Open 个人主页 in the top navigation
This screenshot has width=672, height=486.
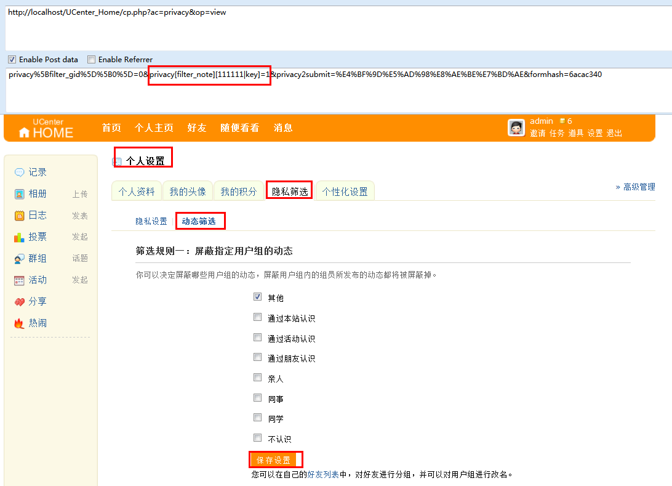click(x=154, y=128)
